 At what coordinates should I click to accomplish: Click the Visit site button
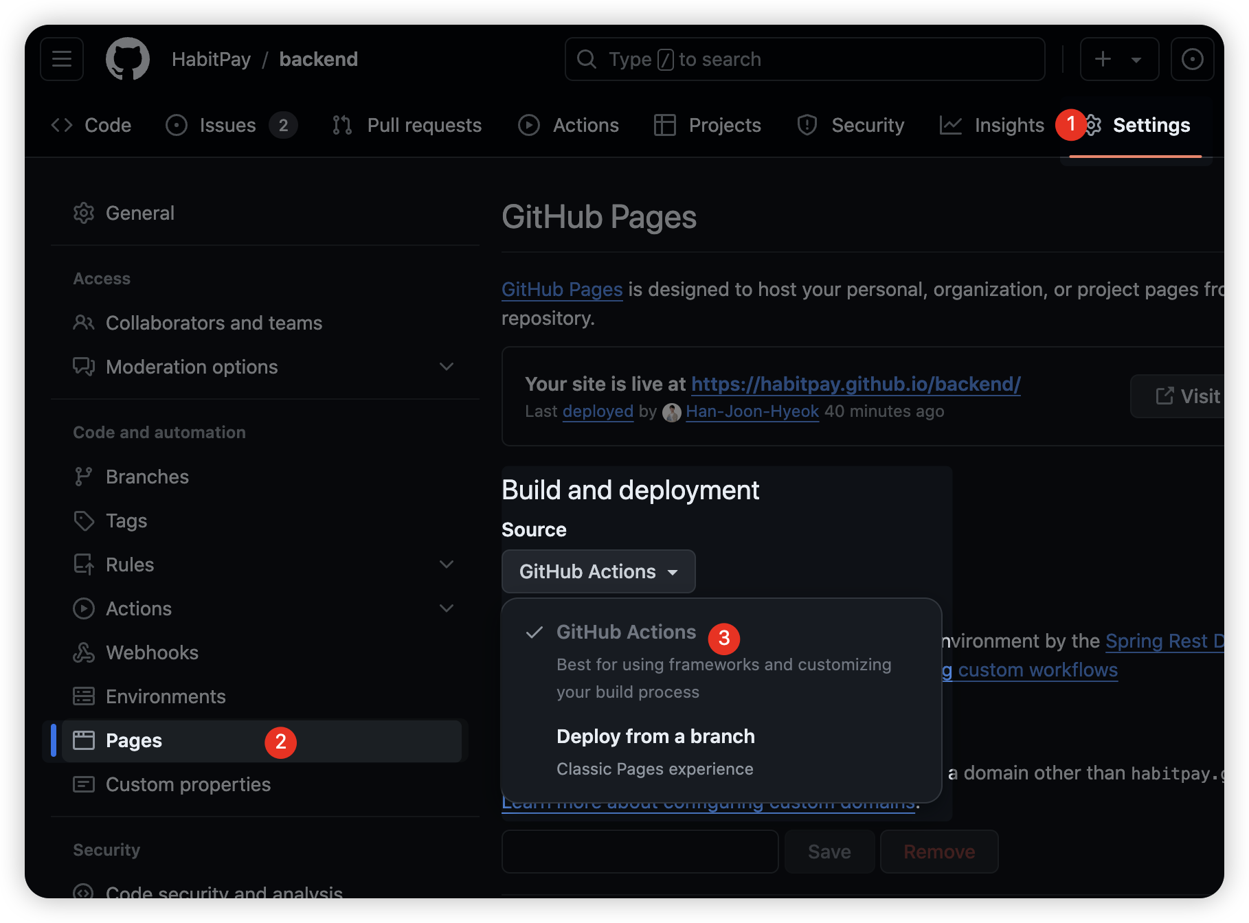point(1186,396)
